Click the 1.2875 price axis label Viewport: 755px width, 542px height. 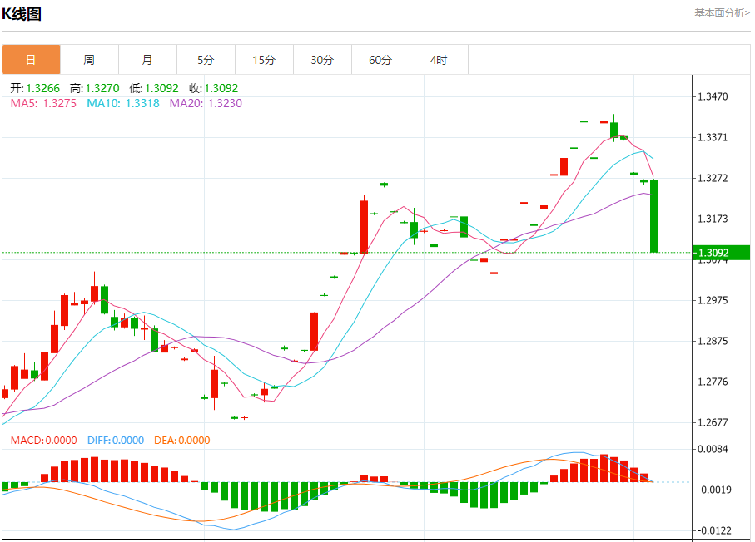pyautogui.click(x=713, y=341)
